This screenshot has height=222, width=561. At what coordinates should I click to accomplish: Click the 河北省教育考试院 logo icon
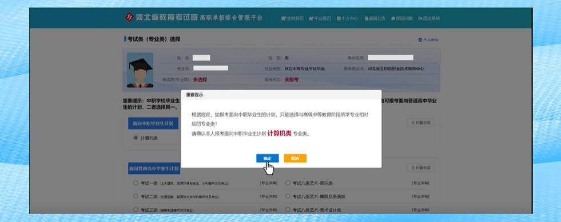pos(129,17)
